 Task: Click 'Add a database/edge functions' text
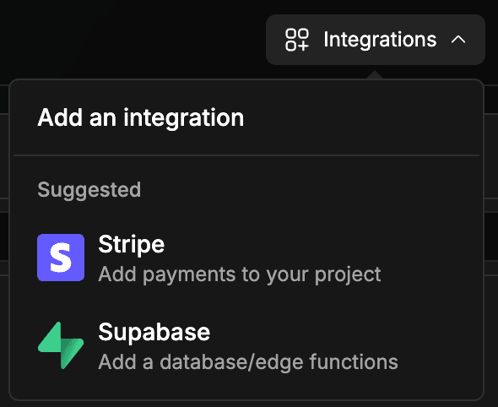click(x=248, y=362)
